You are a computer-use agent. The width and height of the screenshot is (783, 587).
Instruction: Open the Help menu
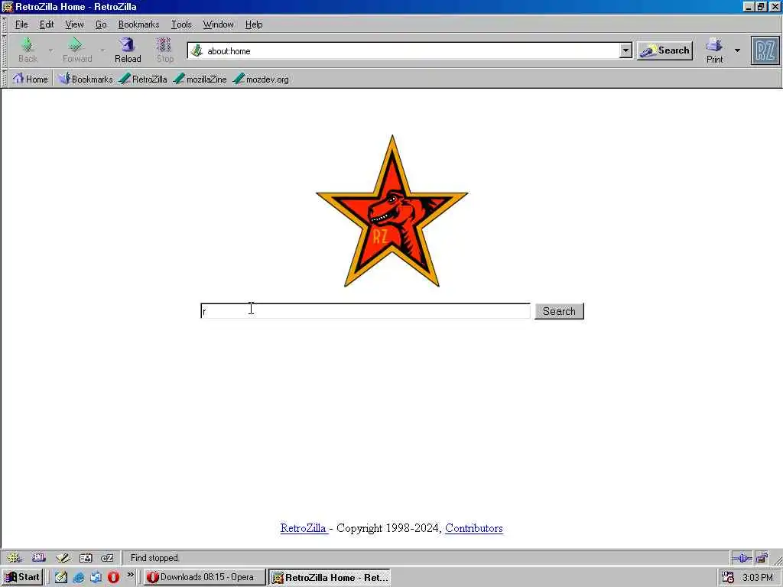pyautogui.click(x=254, y=24)
